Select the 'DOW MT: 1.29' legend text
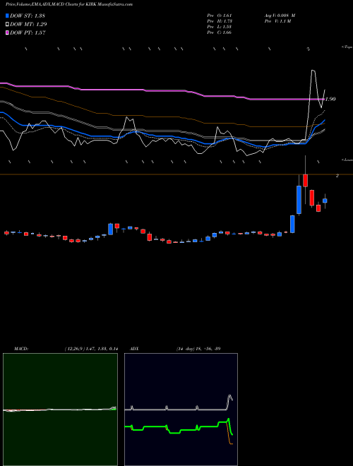This screenshot has width=353, height=466. point(28,25)
